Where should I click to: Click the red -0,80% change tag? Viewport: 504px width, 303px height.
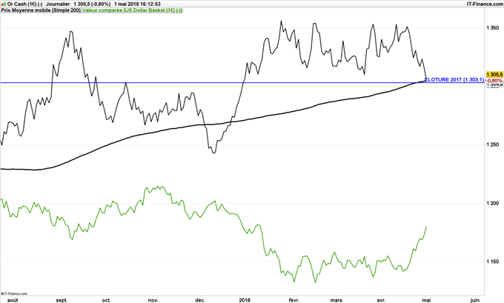[x=494, y=80]
